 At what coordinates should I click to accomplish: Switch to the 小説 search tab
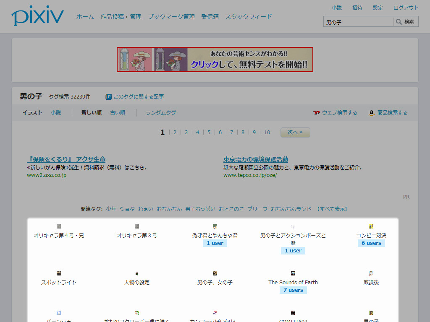tap(56, 113)
